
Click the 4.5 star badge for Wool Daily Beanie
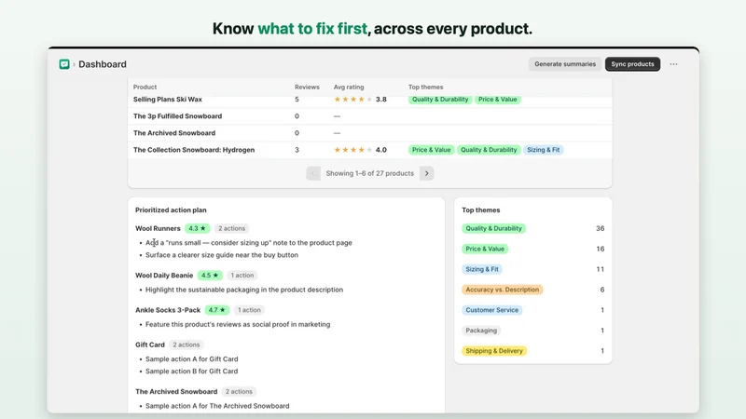210,276
